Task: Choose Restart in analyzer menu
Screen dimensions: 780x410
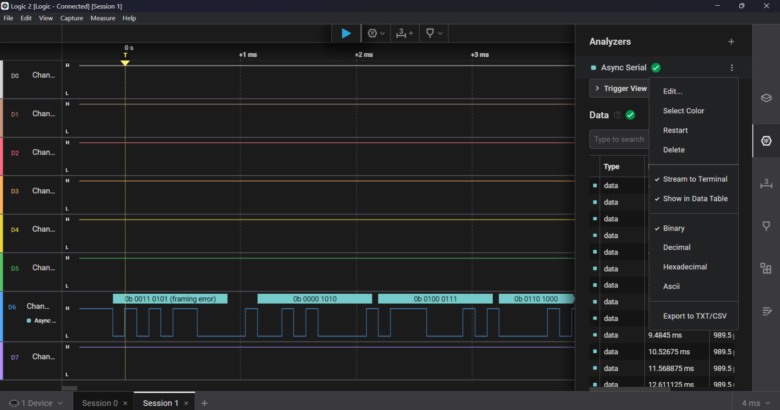Action: pos(676,131)
